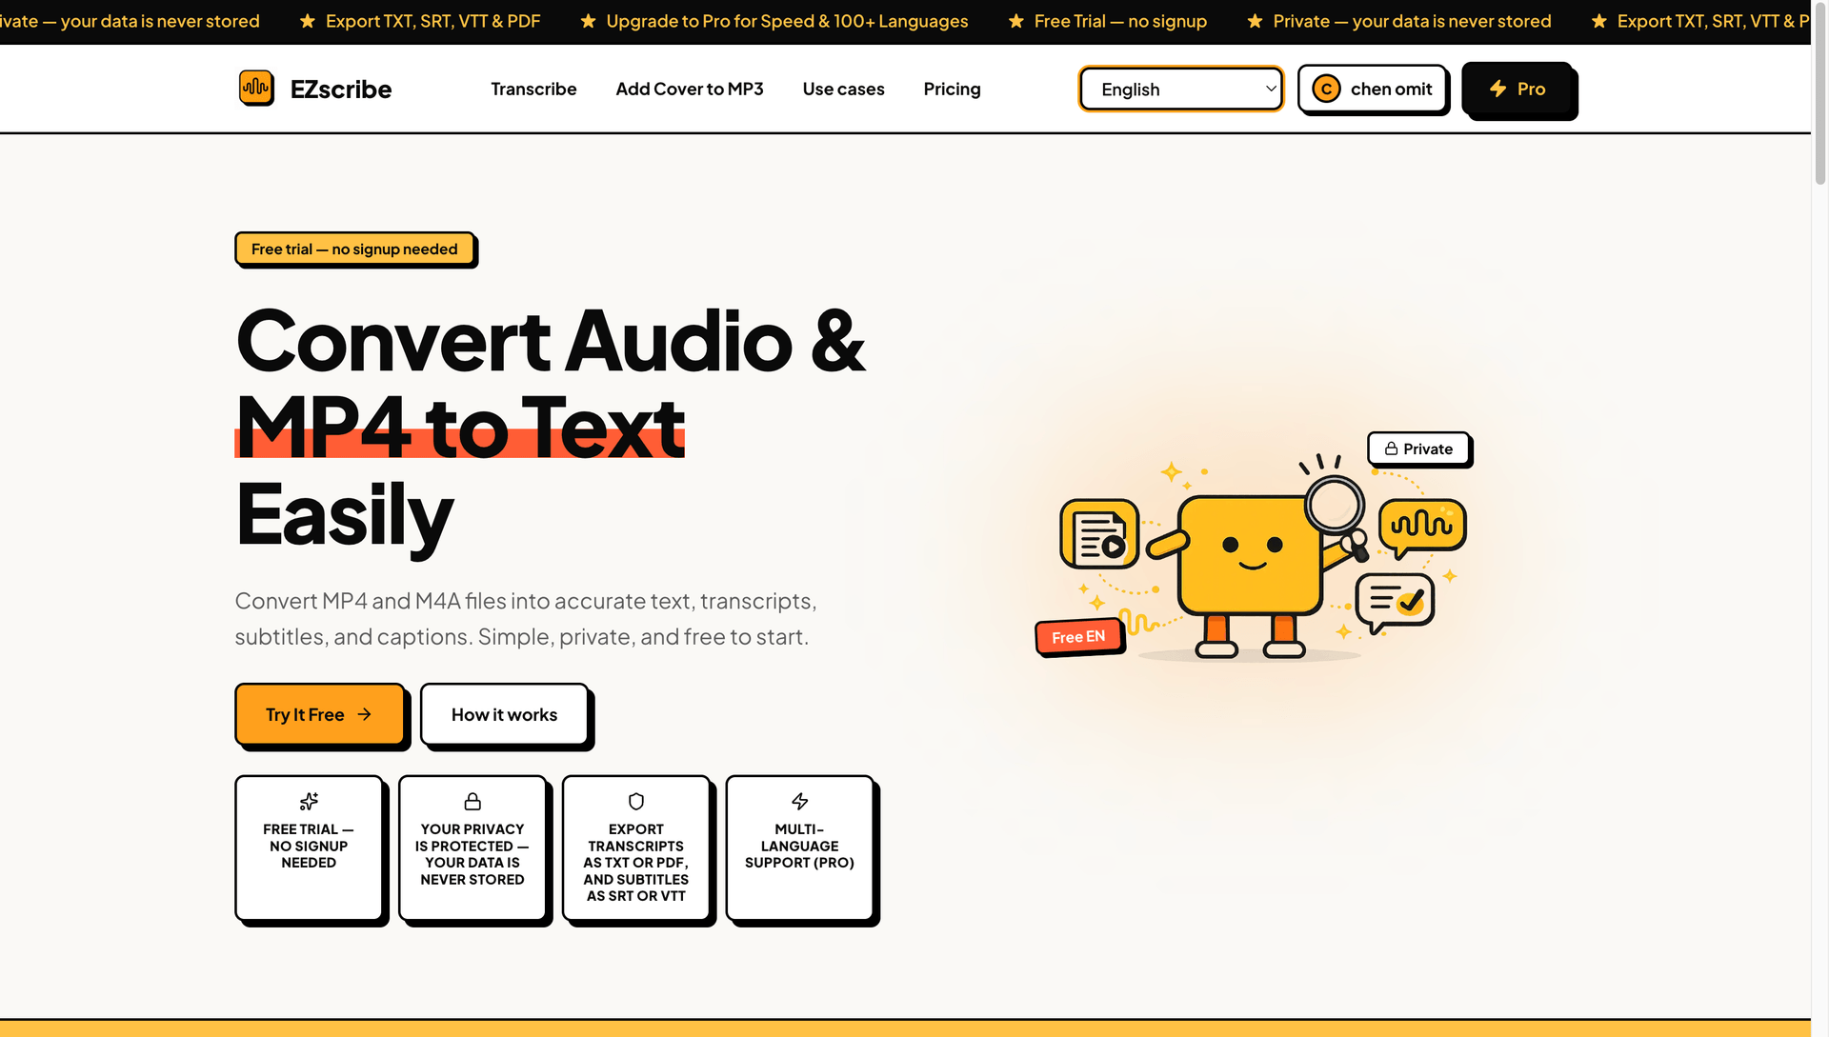The height and width of the screenshot is (1037, 1829).
Task: Click the How it works button
Action: pos(505,714)
